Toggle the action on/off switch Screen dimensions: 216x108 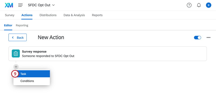197,38
